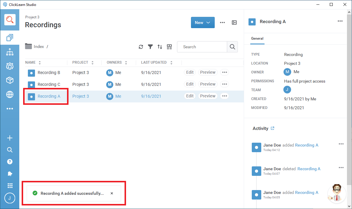
Task: Click the Index breadcrumb text
Action: 39,46
